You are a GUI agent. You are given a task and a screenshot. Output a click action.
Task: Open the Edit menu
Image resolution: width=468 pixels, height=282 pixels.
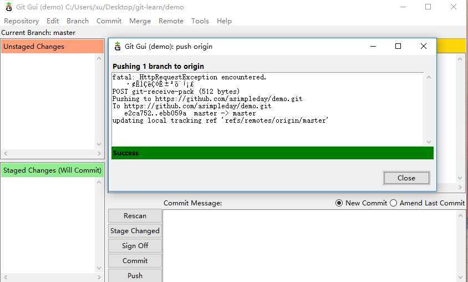coord(53,21)
